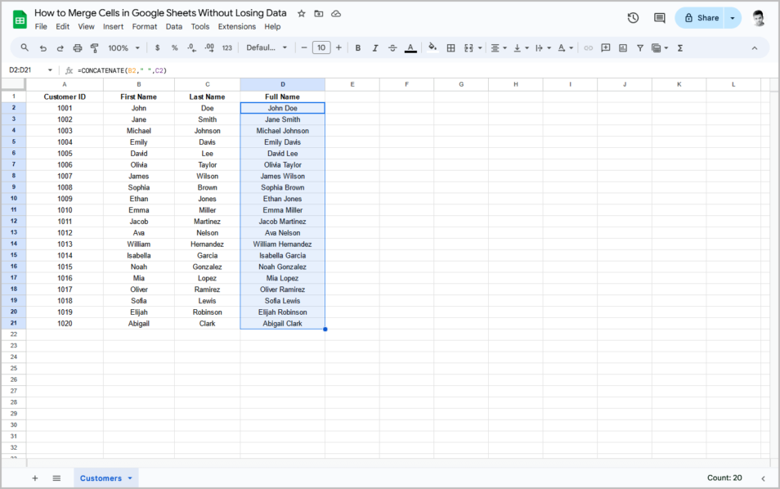Image resolution: width=780 pixels, height=489 pixels.
Task: Apply borders to selected cells
Action: [x=451, y=47]
